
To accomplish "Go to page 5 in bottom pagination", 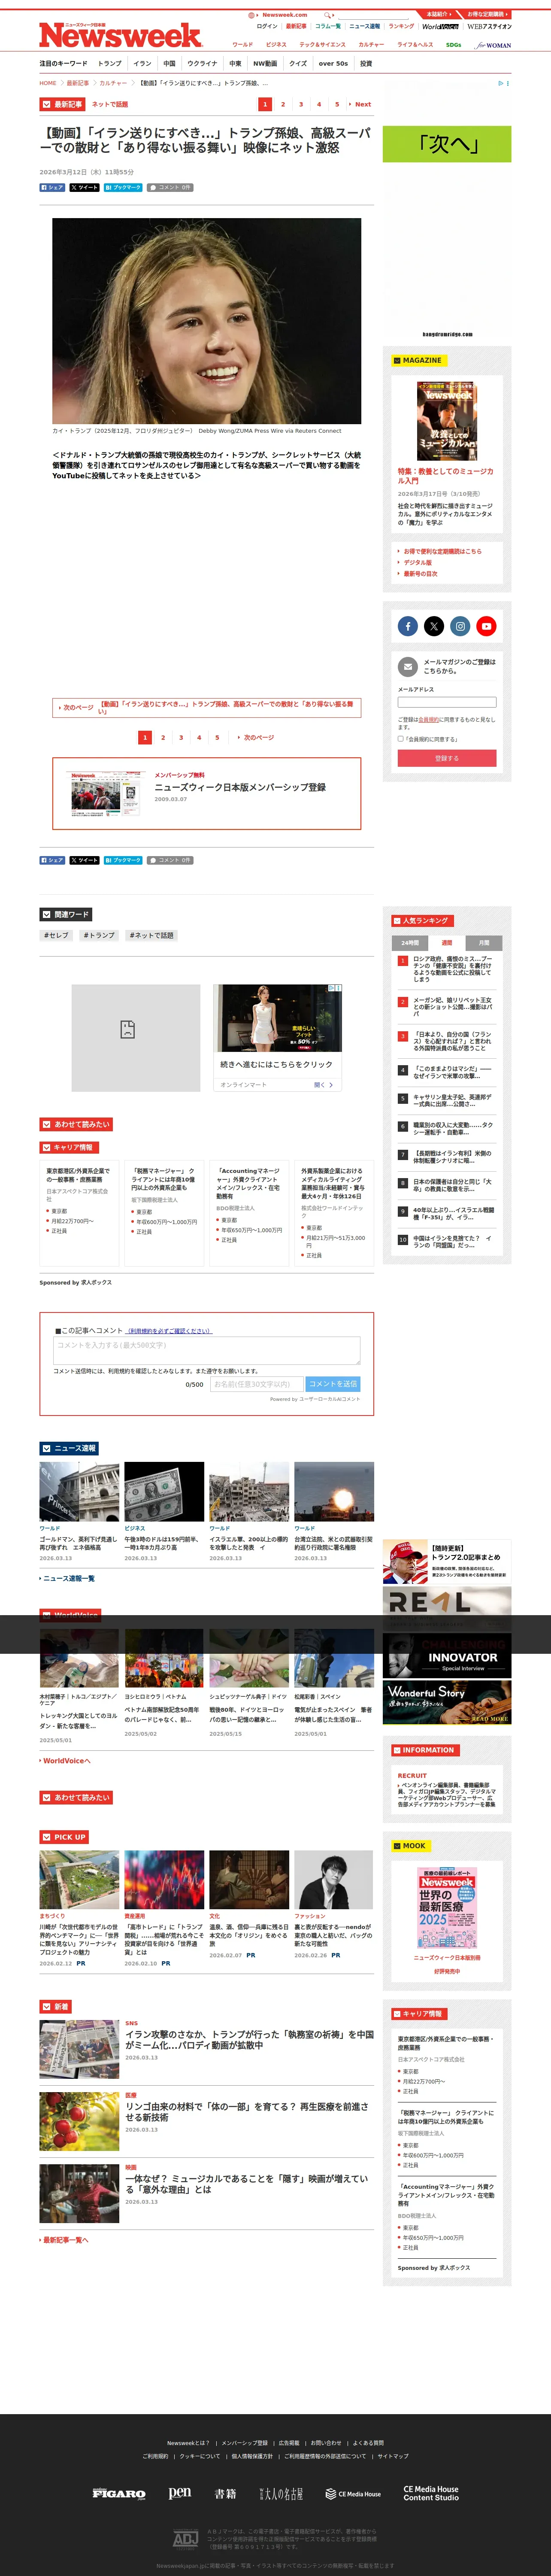I will pos(217,737).
